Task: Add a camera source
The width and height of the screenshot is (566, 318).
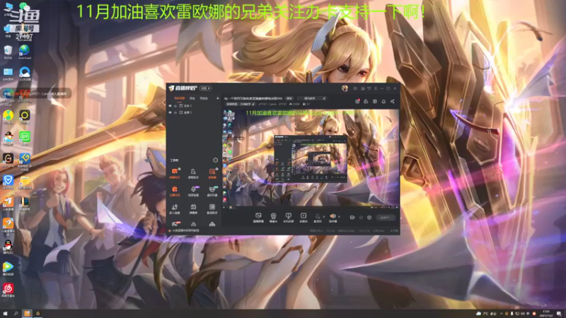Action: (x=273, y=217)
